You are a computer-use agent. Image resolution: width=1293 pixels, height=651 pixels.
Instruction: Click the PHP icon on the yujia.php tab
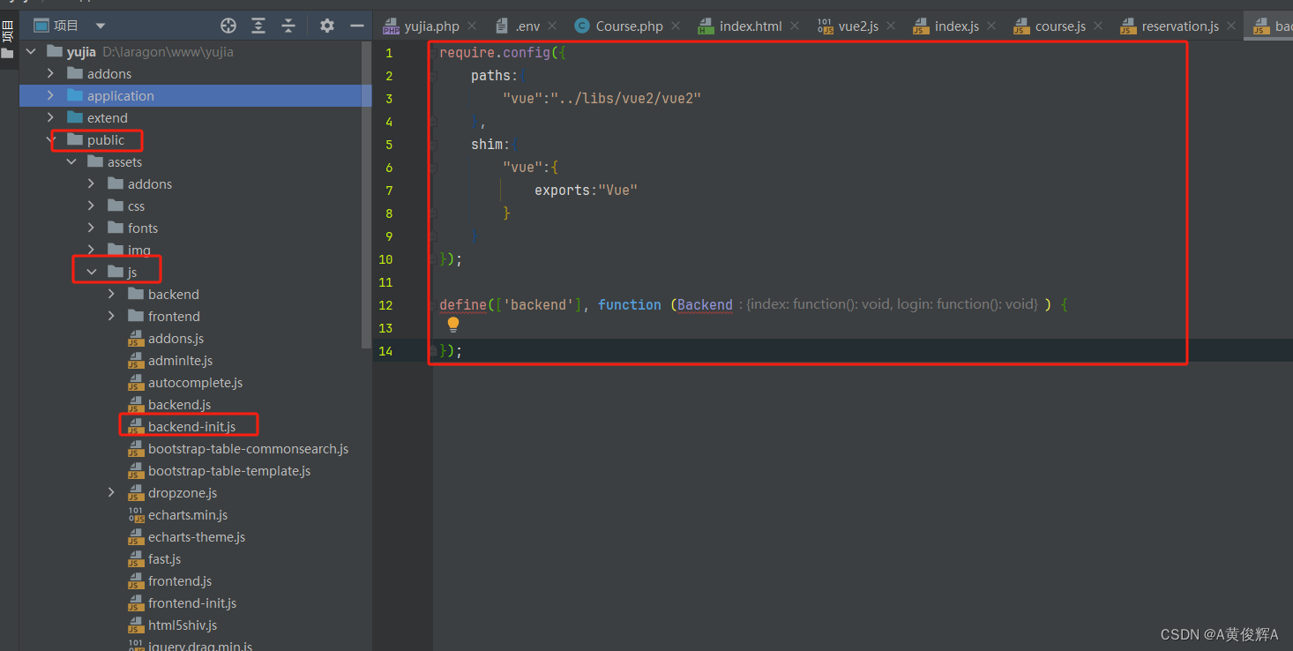pos(391,26)
